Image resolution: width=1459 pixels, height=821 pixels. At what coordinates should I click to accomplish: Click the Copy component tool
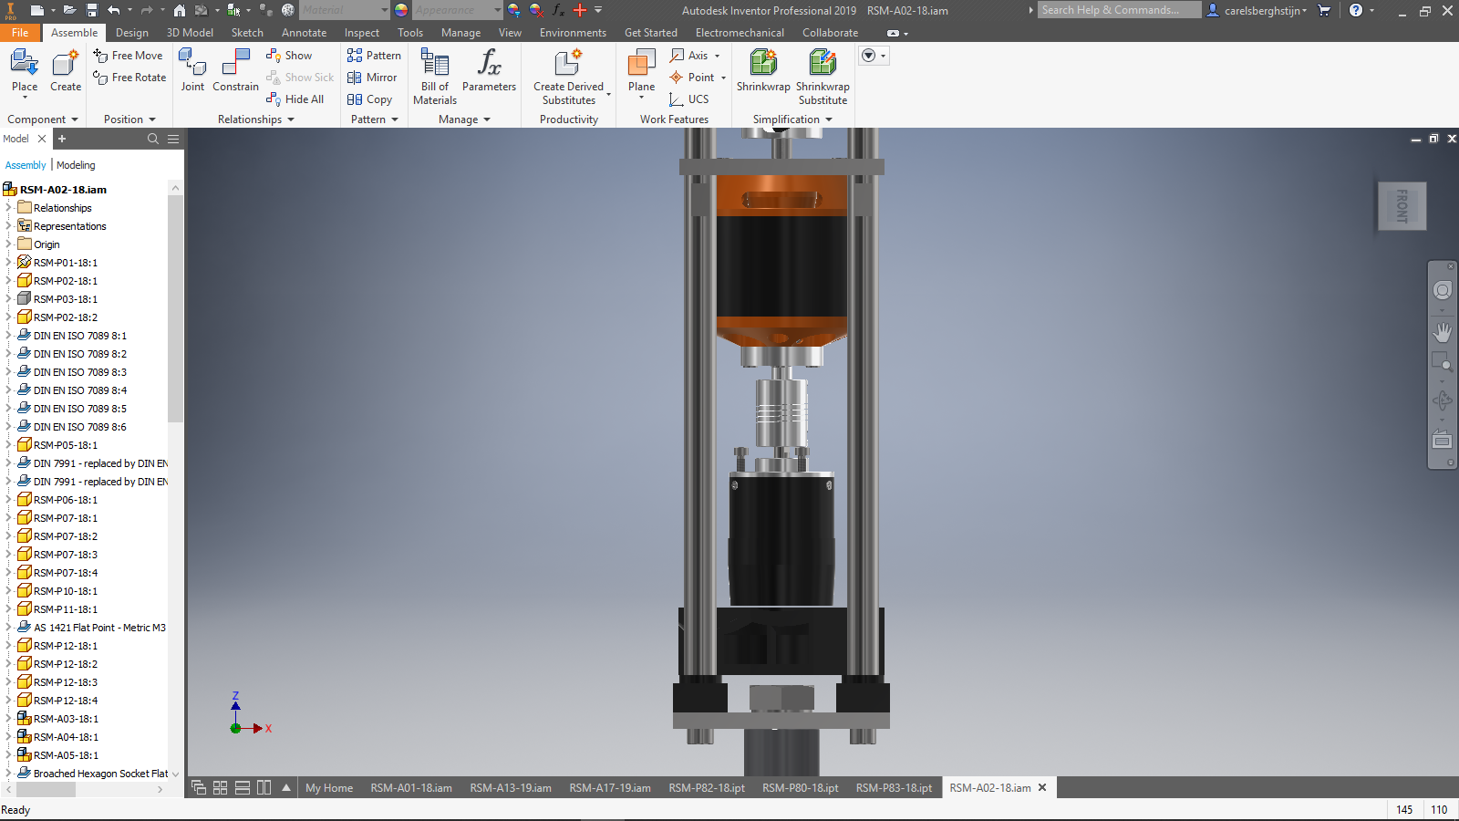click(x=369, y=99)
